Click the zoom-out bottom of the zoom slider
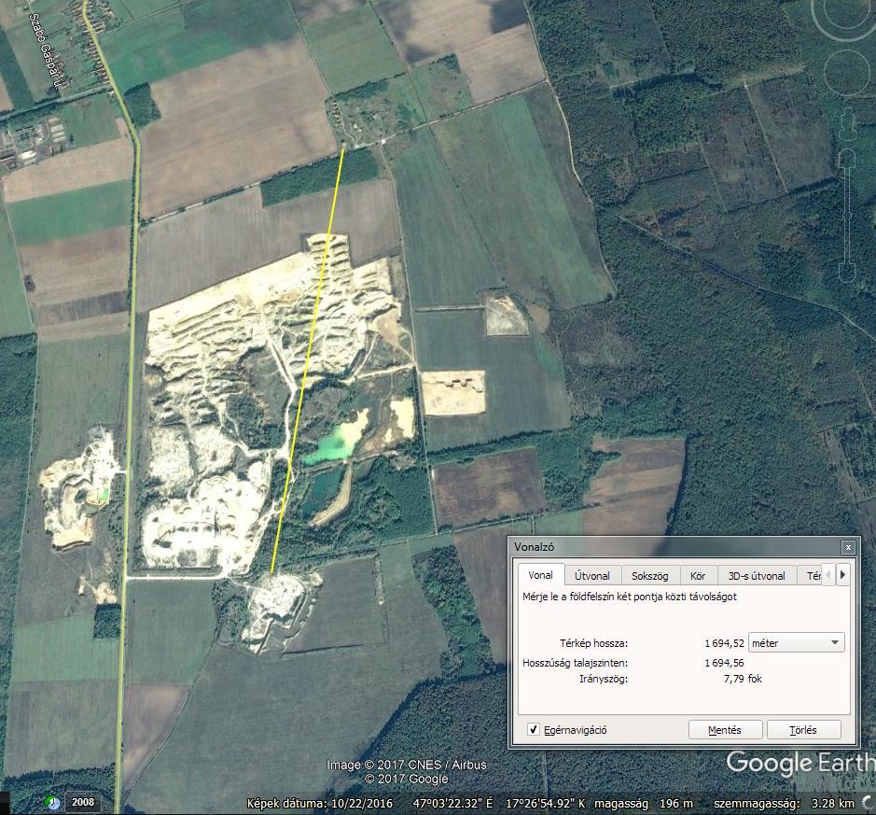This screenshot has width=876, height=815. pos(847,274)
